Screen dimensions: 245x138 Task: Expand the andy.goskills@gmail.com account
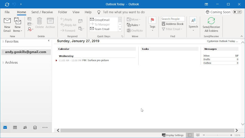3,52
